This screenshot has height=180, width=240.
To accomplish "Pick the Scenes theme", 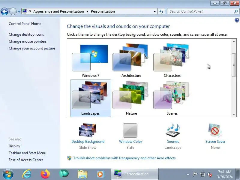I will point(172,98).
